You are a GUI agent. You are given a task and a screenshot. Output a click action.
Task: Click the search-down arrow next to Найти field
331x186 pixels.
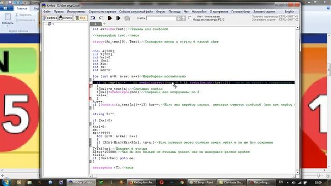(x=179, y=19)
